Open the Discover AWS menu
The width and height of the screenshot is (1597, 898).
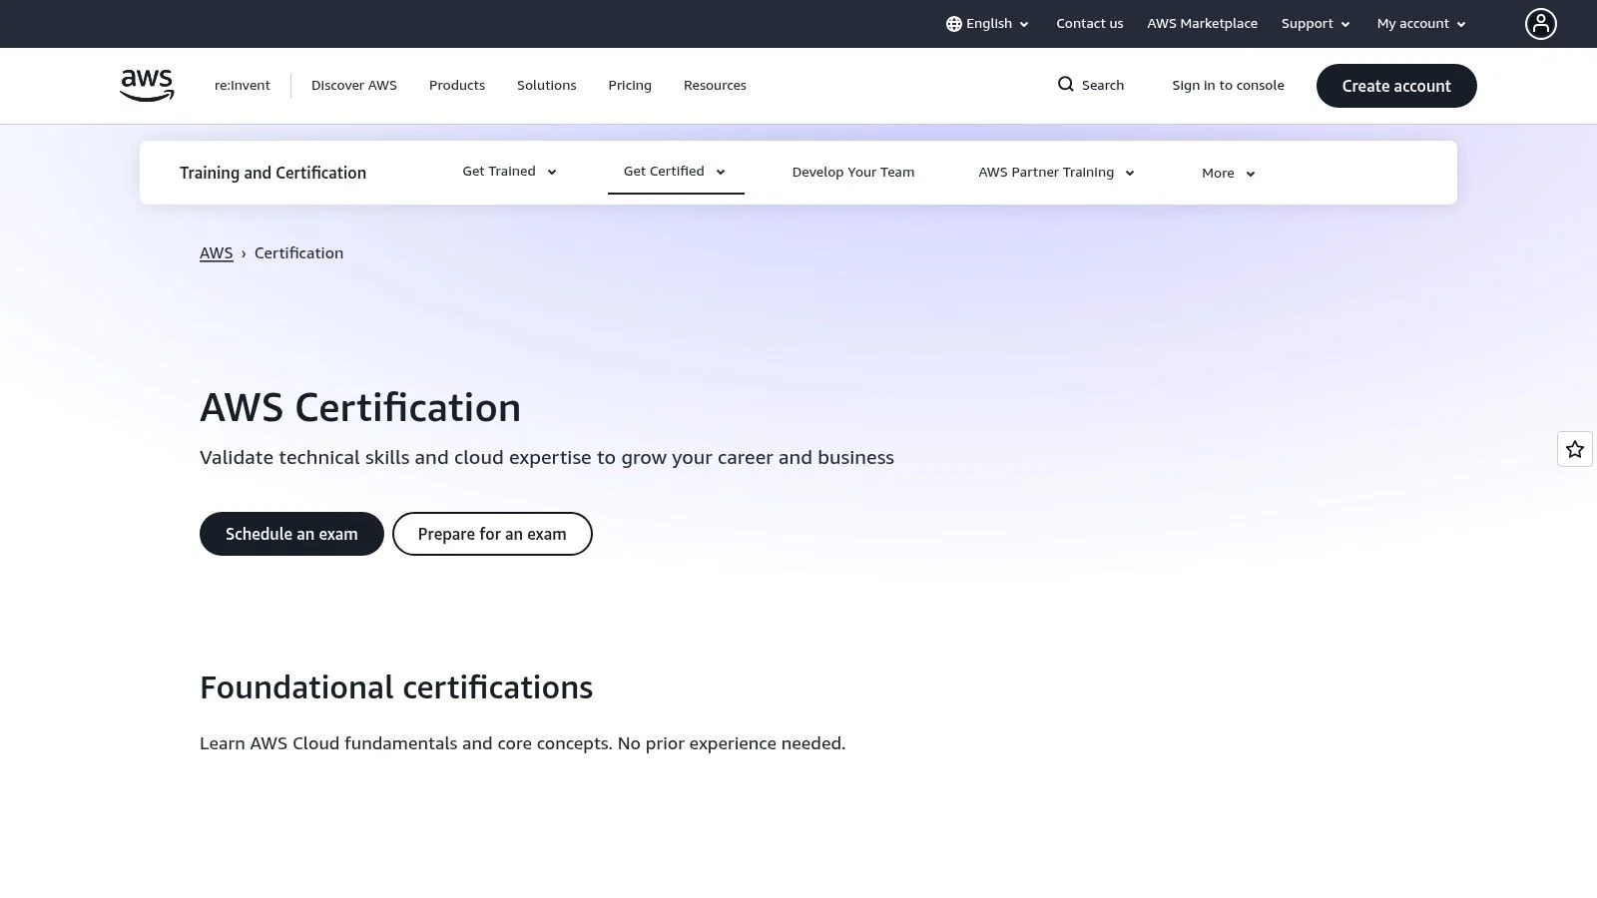pyautogui.click(x=354, y=86)
